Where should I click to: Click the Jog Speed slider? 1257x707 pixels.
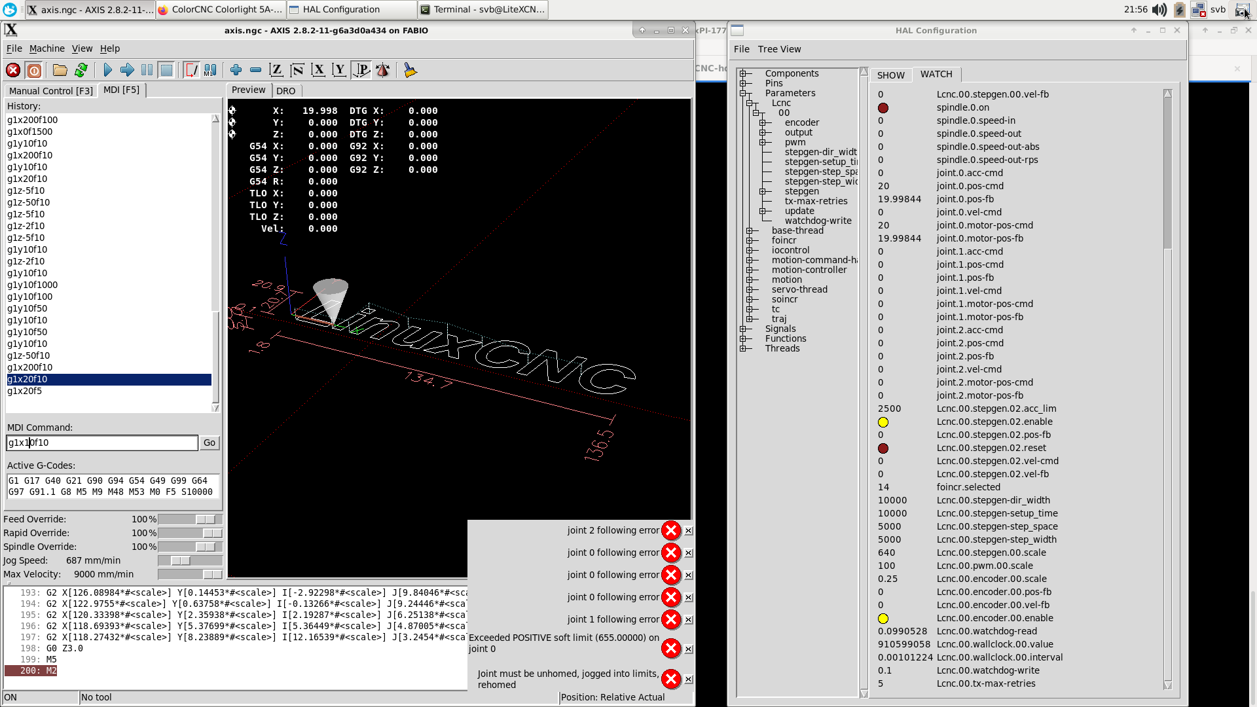pyautogui.click(x=191, y=560)
